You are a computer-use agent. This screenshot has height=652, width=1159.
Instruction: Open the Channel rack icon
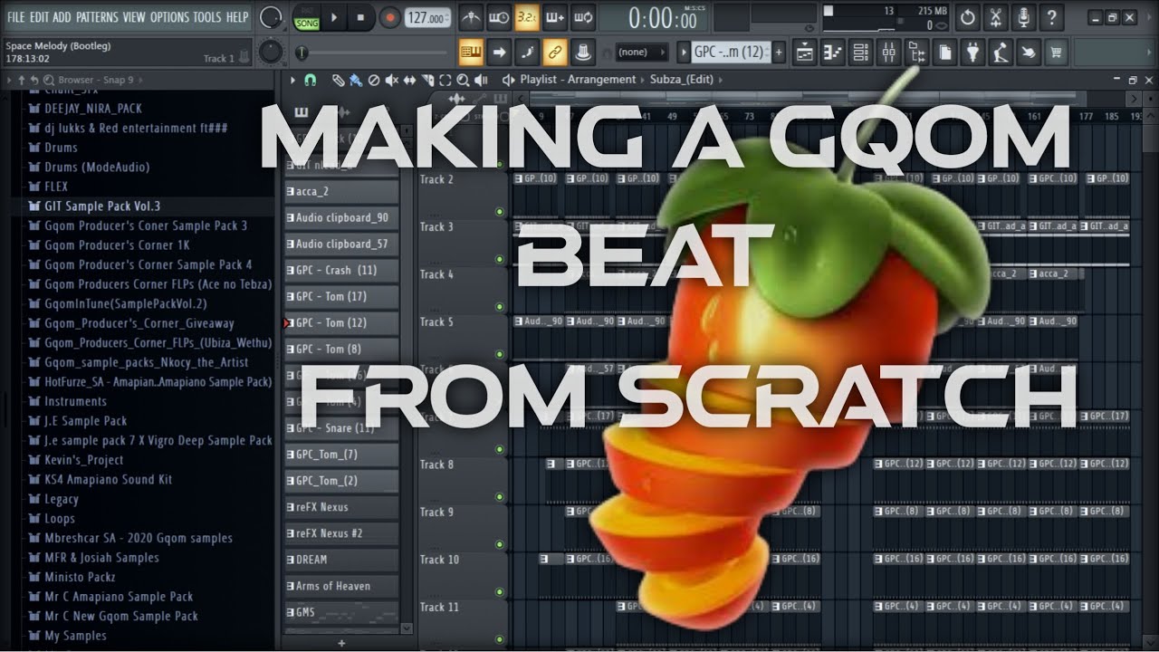coord(860,53)
